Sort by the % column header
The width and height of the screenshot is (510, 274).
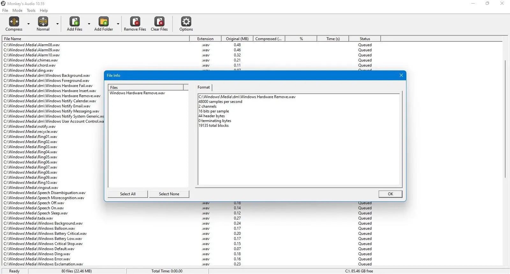301,39
